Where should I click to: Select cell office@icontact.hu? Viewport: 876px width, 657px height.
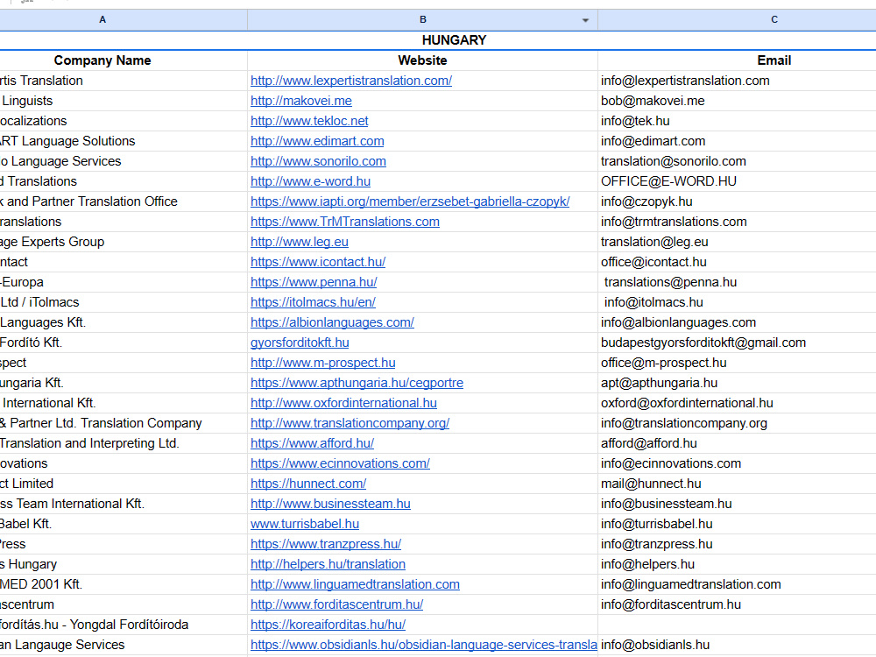click(x=737, y=261)
